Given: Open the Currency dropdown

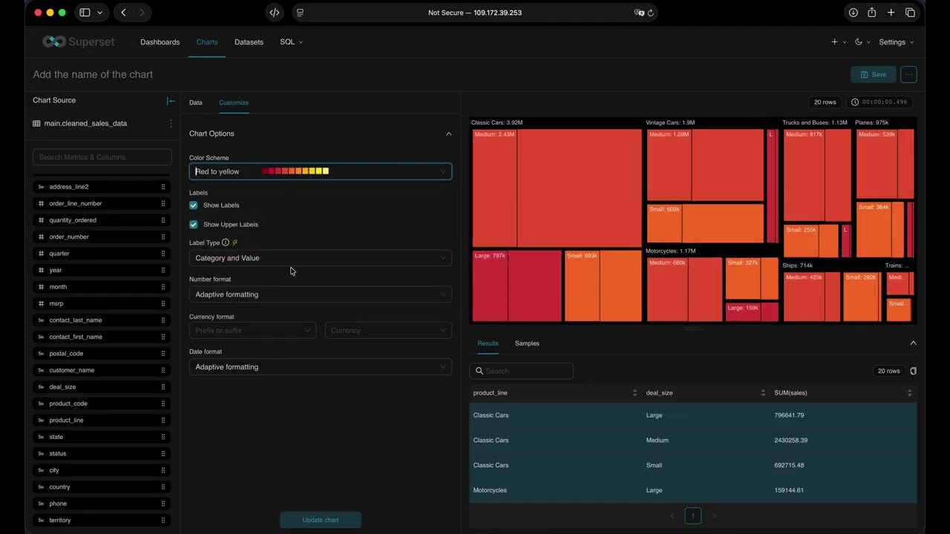Looking at the screenshot, I should tap(388, 331).
